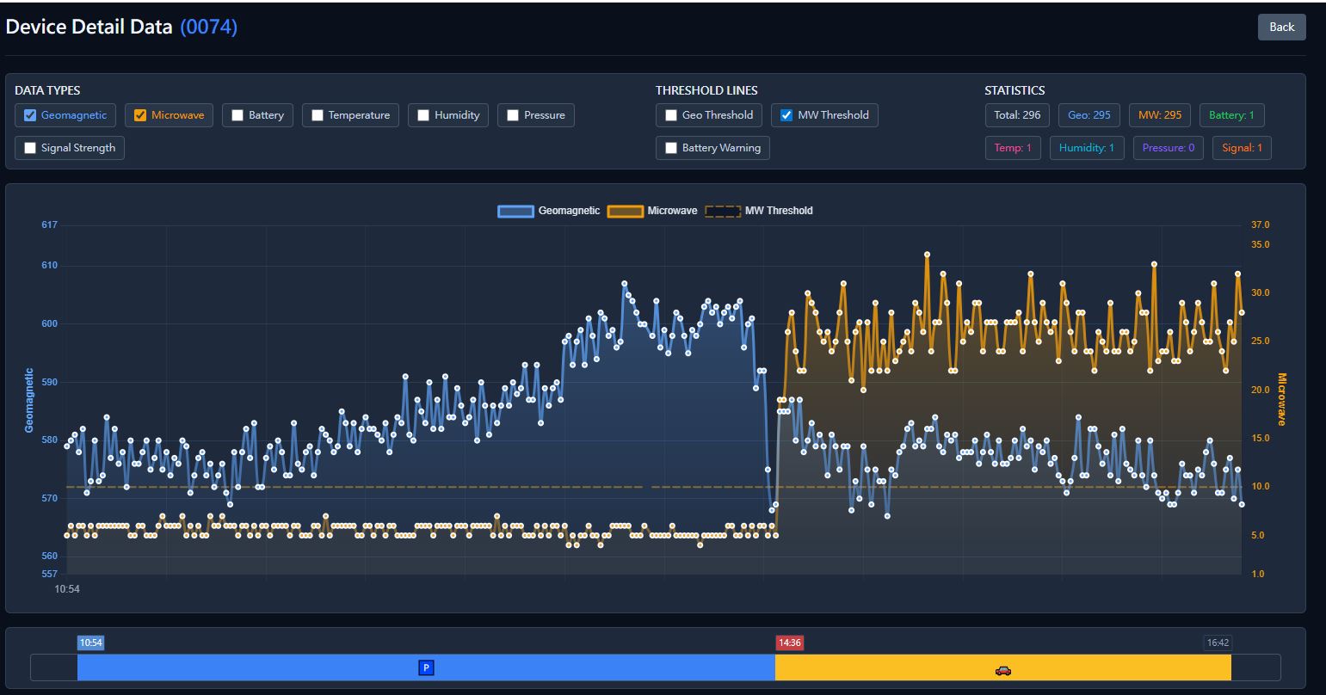1326x695 pixels.
Task: Enable the Temperature data type checkbox
Action: pos(318,115)
